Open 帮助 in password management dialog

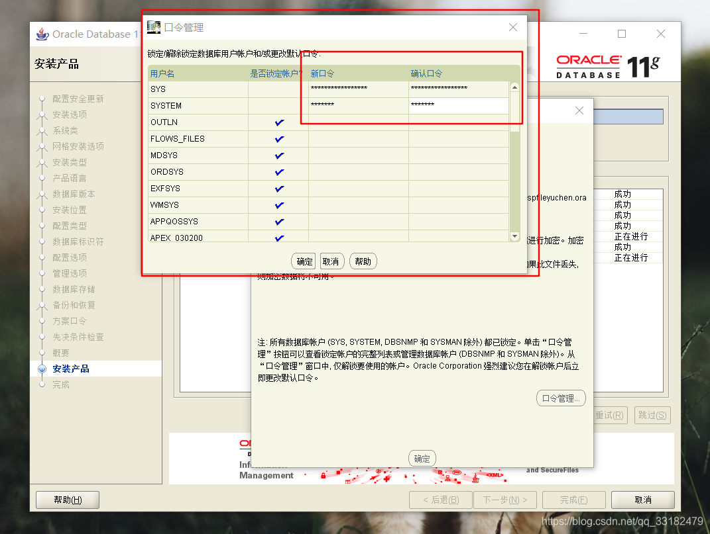pyautogui.click(x=363, y=261)
